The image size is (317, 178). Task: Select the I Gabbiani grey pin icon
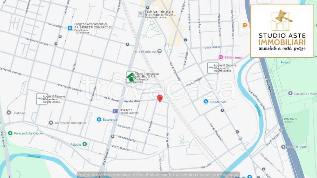pyautogui.click(x=9, y=113)
